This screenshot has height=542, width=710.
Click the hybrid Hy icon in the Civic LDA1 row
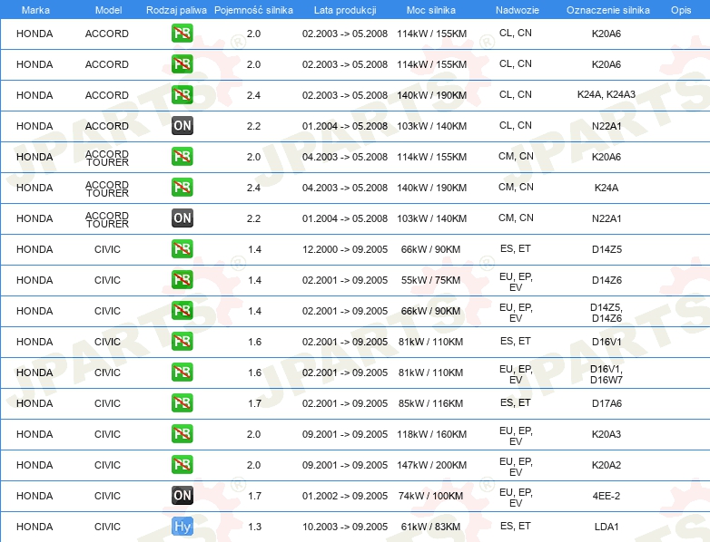coord(182,527)
